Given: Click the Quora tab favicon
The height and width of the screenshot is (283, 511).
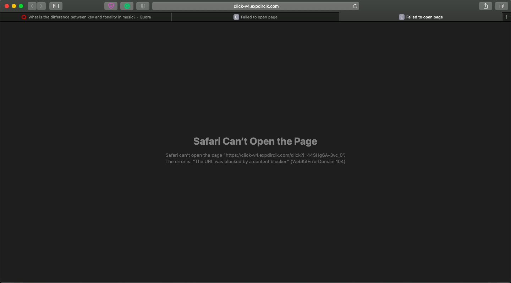Looking at the screenshot, I should (24, 17).
